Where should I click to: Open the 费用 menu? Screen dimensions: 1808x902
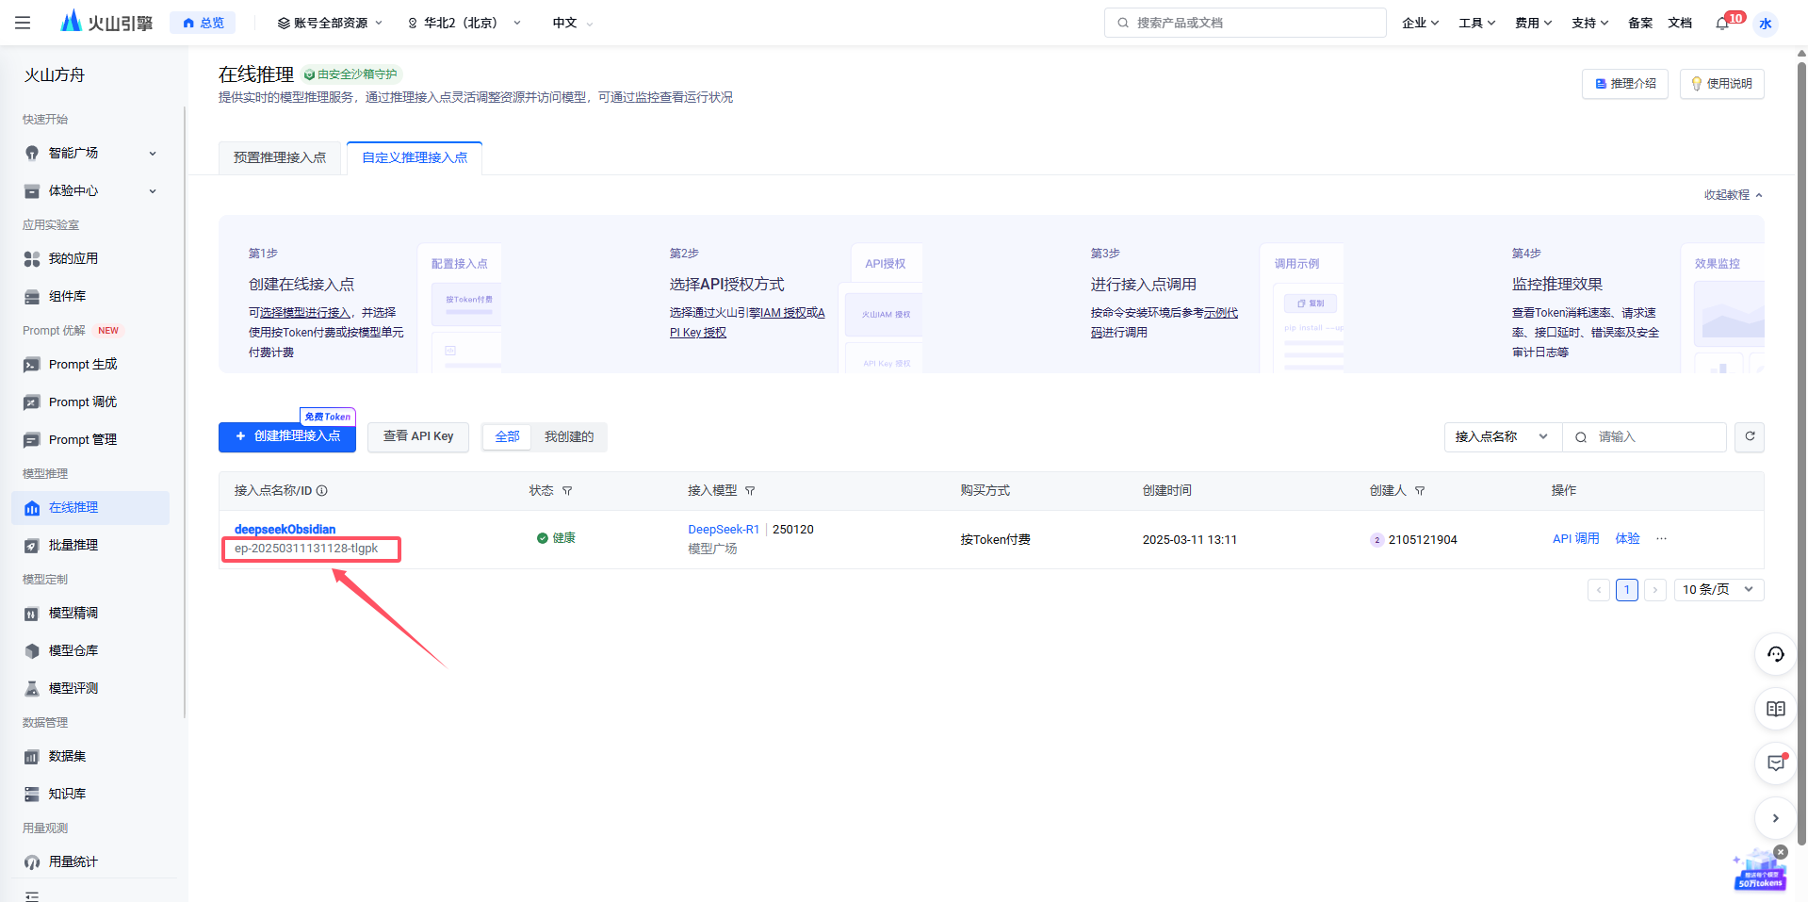coord(1533,23)
